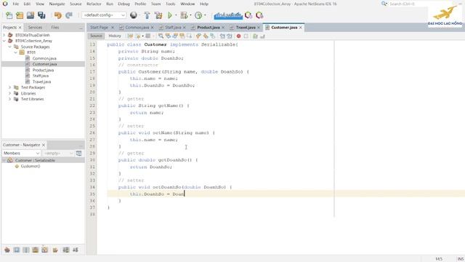This screenshot has height=262, width=465.
Task: Click the Undo arrow icon
Action: tap(58, 15)
